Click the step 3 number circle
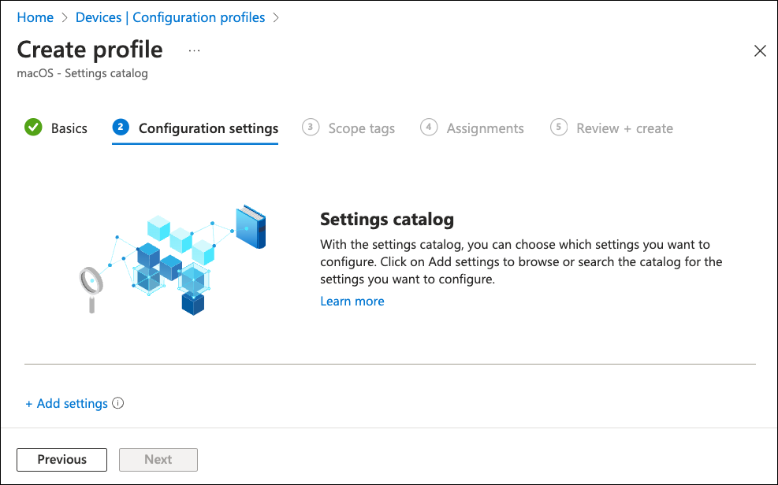 pyautogui.click(x=311, y=128)
